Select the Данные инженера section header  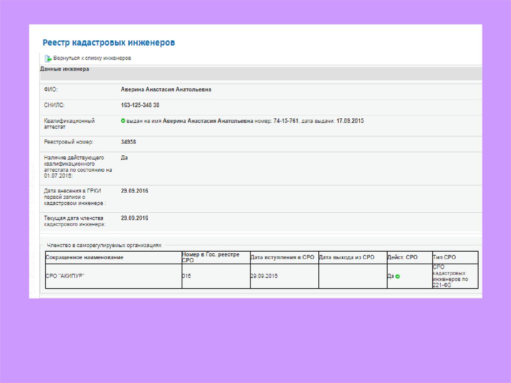tap(65, 69)
